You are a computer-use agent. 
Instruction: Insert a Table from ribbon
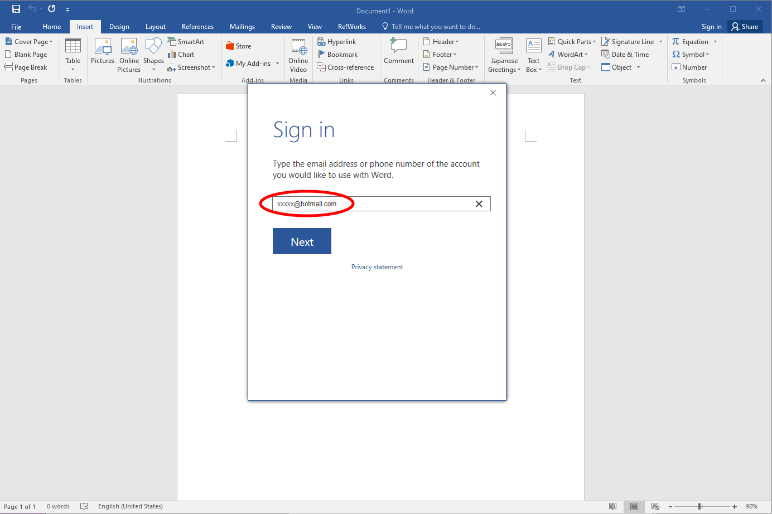tap(73, 54)
